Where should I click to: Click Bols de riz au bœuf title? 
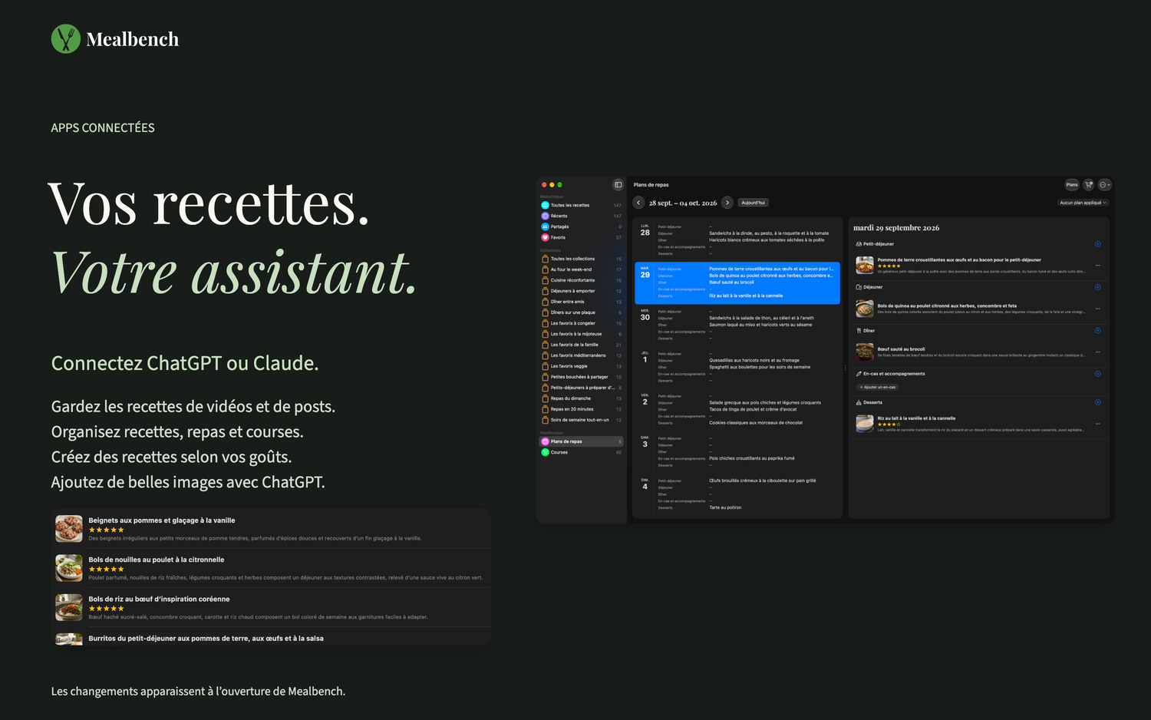click(159, 599)
